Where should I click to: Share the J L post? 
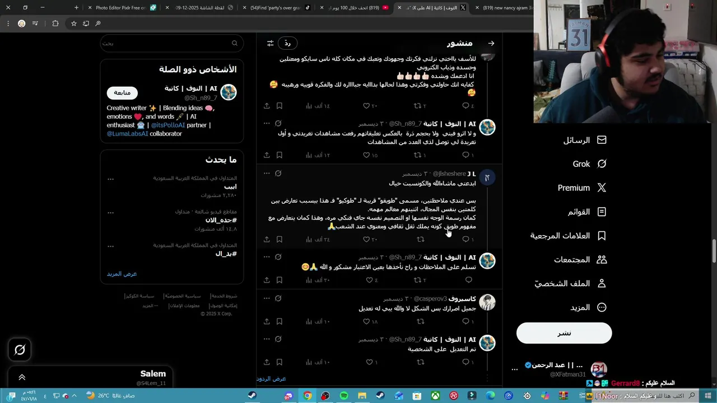[x=267, y=240]
